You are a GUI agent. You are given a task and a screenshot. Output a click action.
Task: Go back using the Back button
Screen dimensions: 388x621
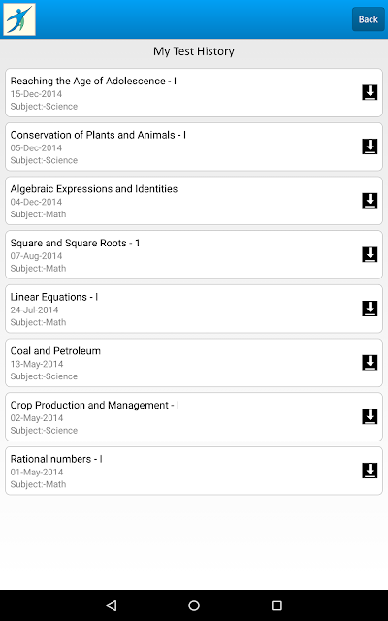369,19
